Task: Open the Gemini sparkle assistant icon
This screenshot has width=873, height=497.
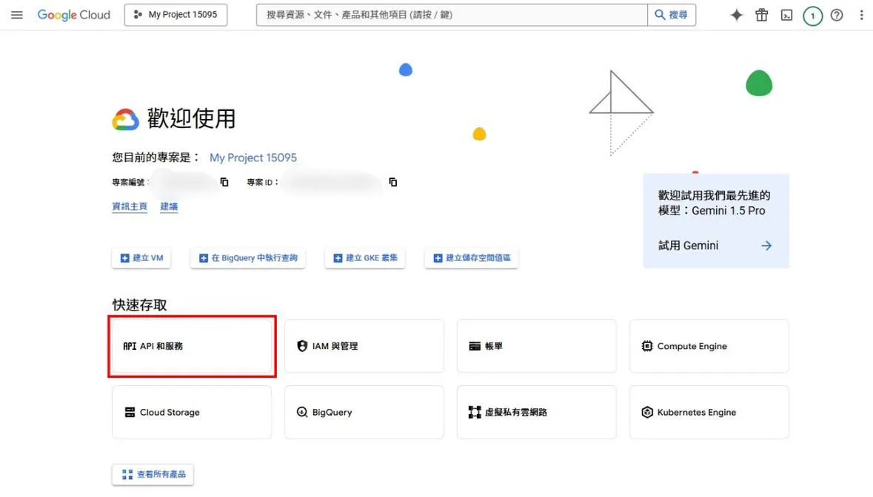Action: pos(737,15)
